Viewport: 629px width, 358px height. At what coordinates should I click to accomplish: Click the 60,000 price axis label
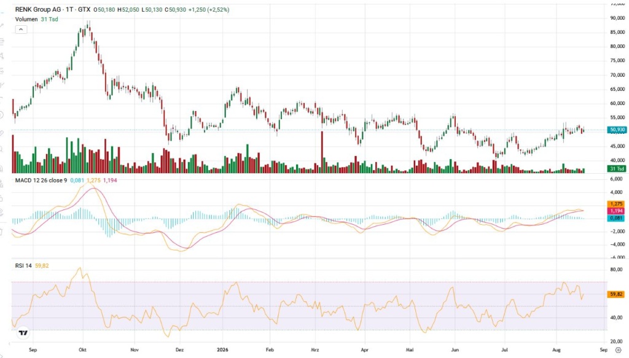pos(617,103)
